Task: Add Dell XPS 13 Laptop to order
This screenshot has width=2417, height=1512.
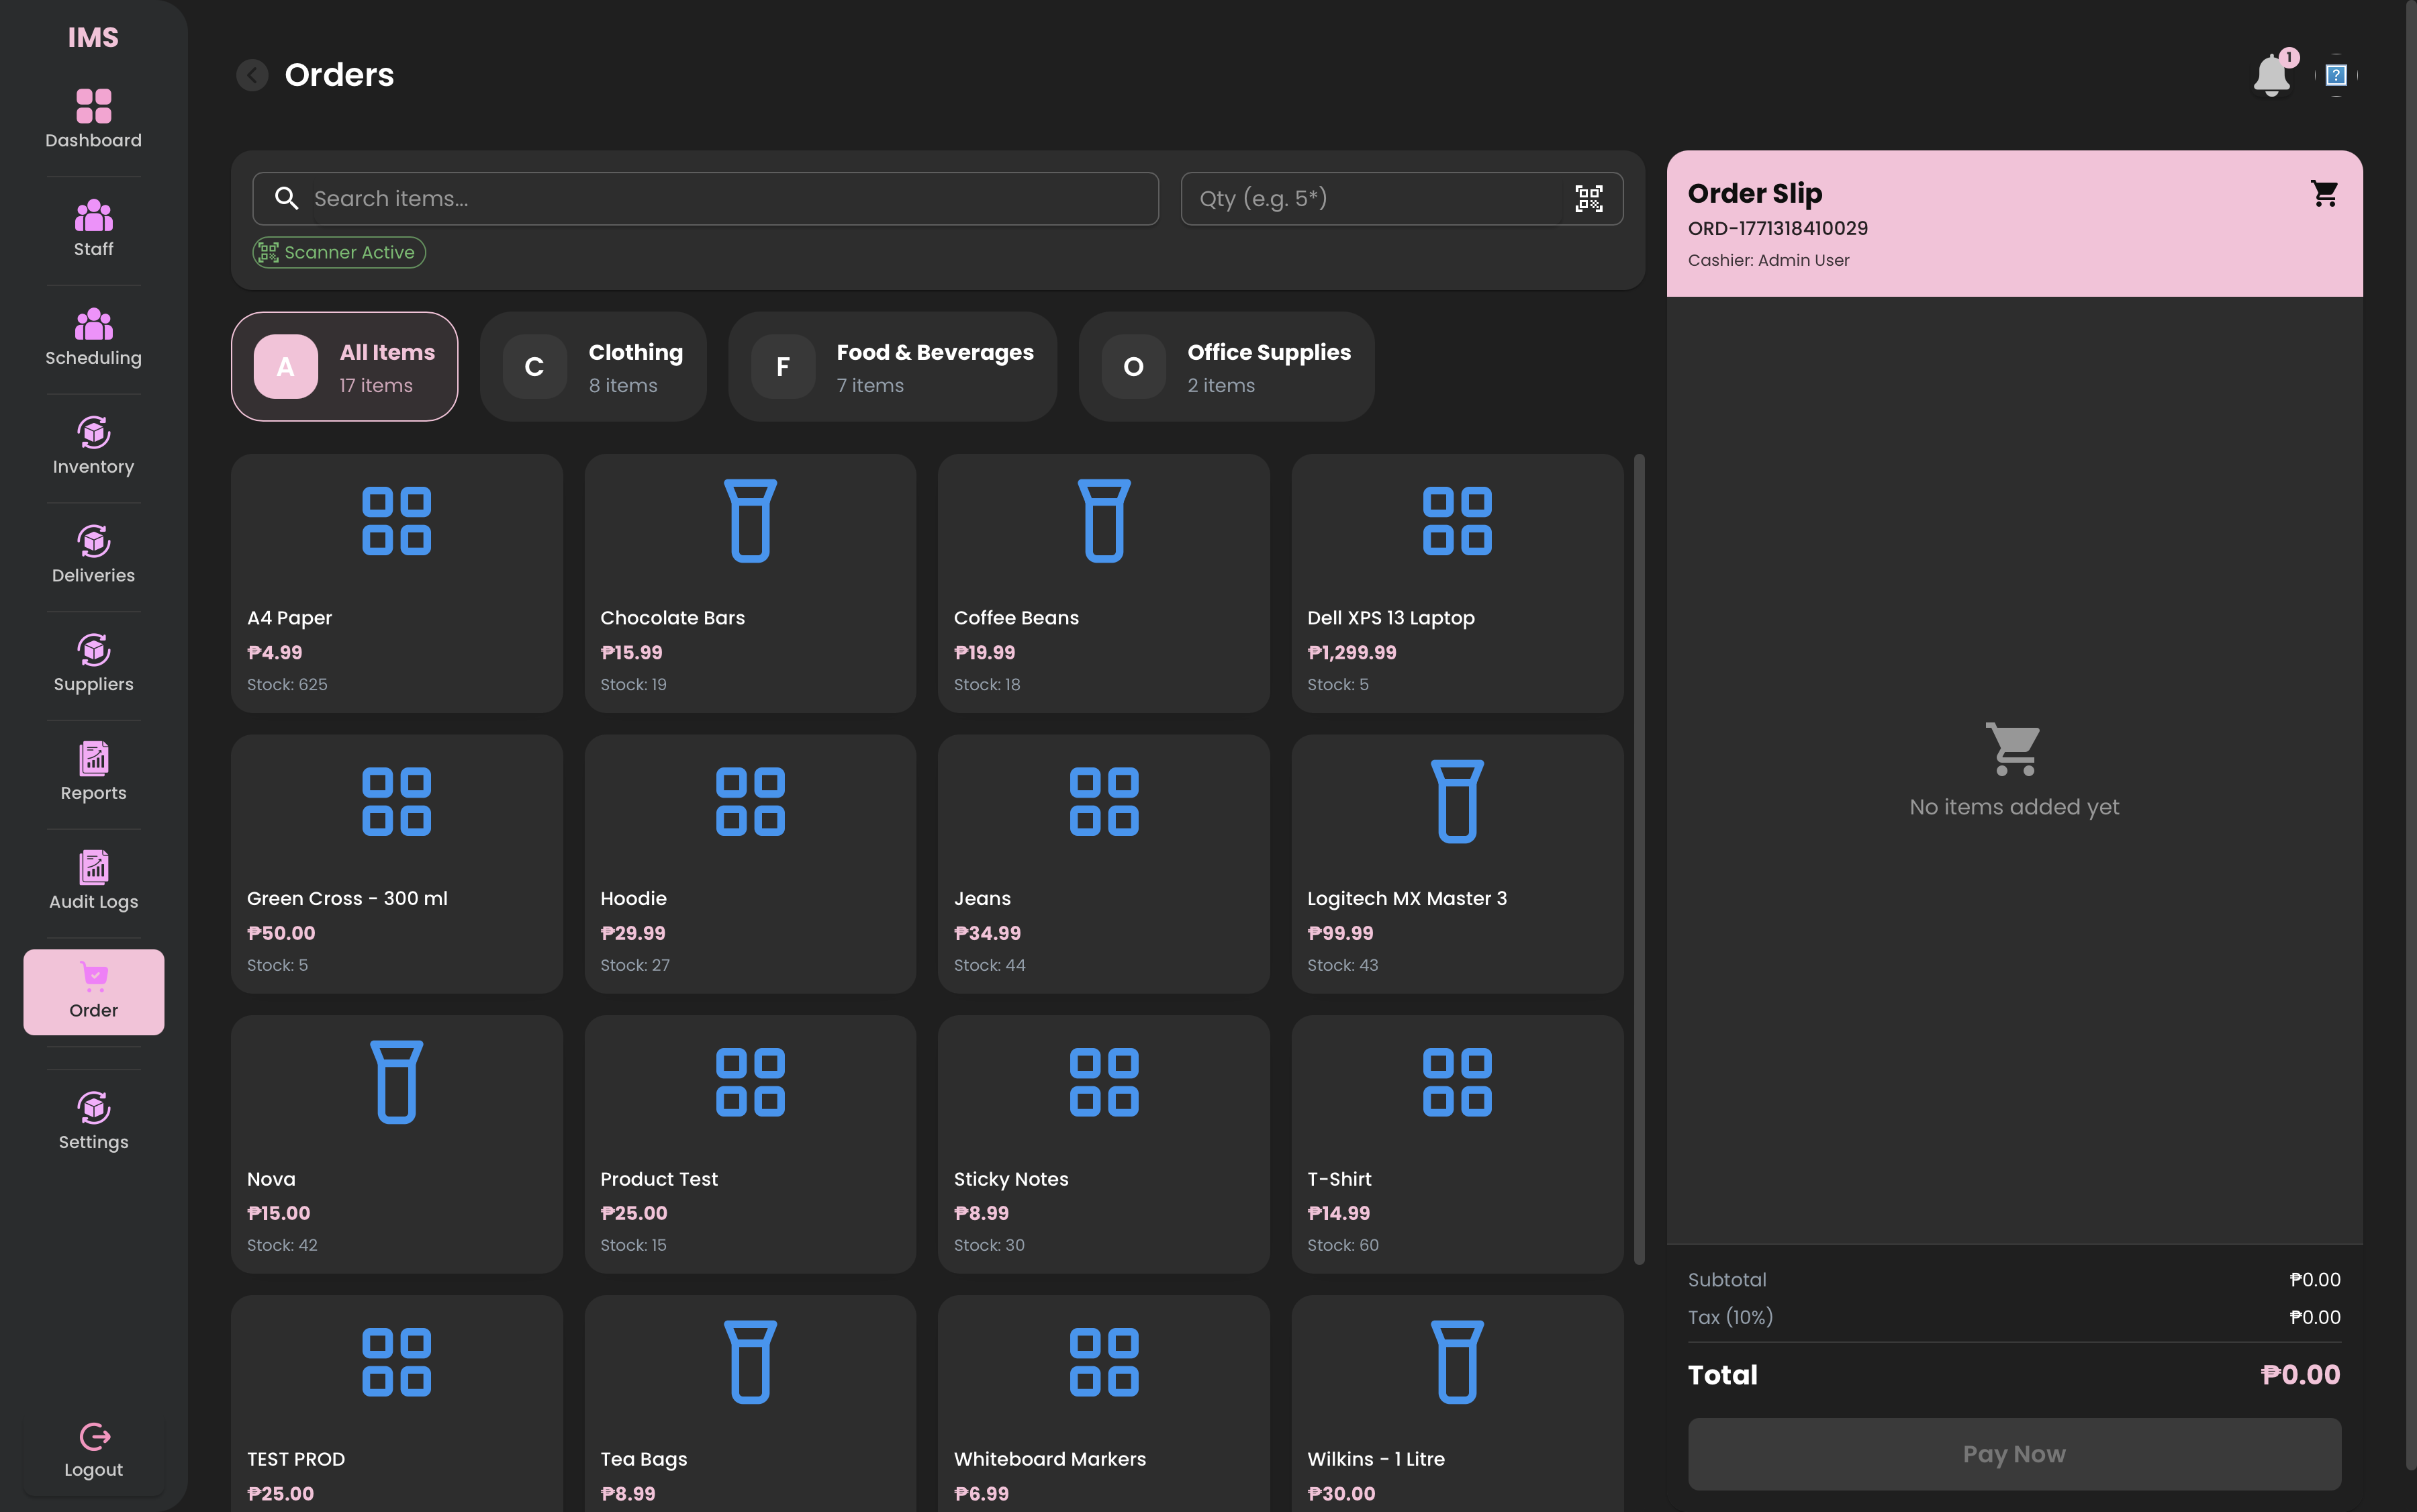Action: (x=1457, y=584)
